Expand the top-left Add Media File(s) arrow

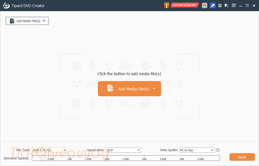tap(44, 21)
